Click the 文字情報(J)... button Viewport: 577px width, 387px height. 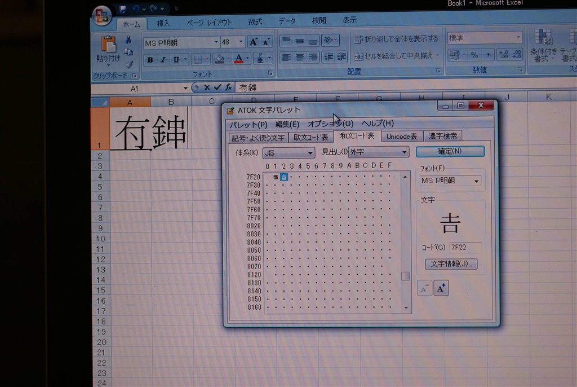tap(451, 264)
